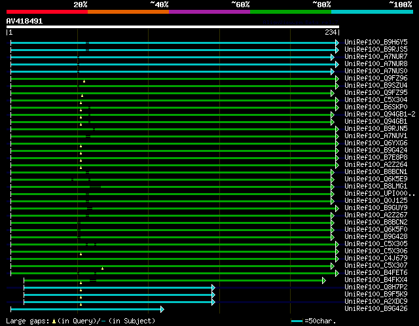Select hit label UniRef100_B4FKX4
The width and height of the screenshot is (419, 326).
coord(376,280)
